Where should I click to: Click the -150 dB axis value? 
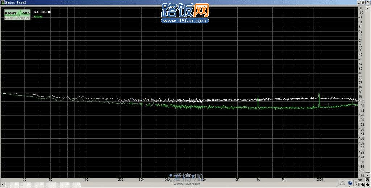(361, 138)
